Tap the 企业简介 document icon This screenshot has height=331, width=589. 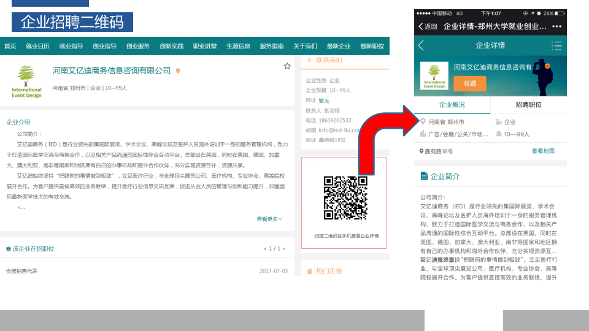(424, 176)
